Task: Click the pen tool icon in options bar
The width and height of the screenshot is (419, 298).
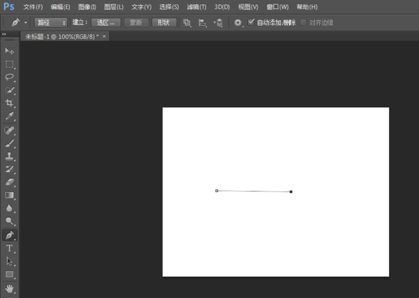Action: click(15, 22)
